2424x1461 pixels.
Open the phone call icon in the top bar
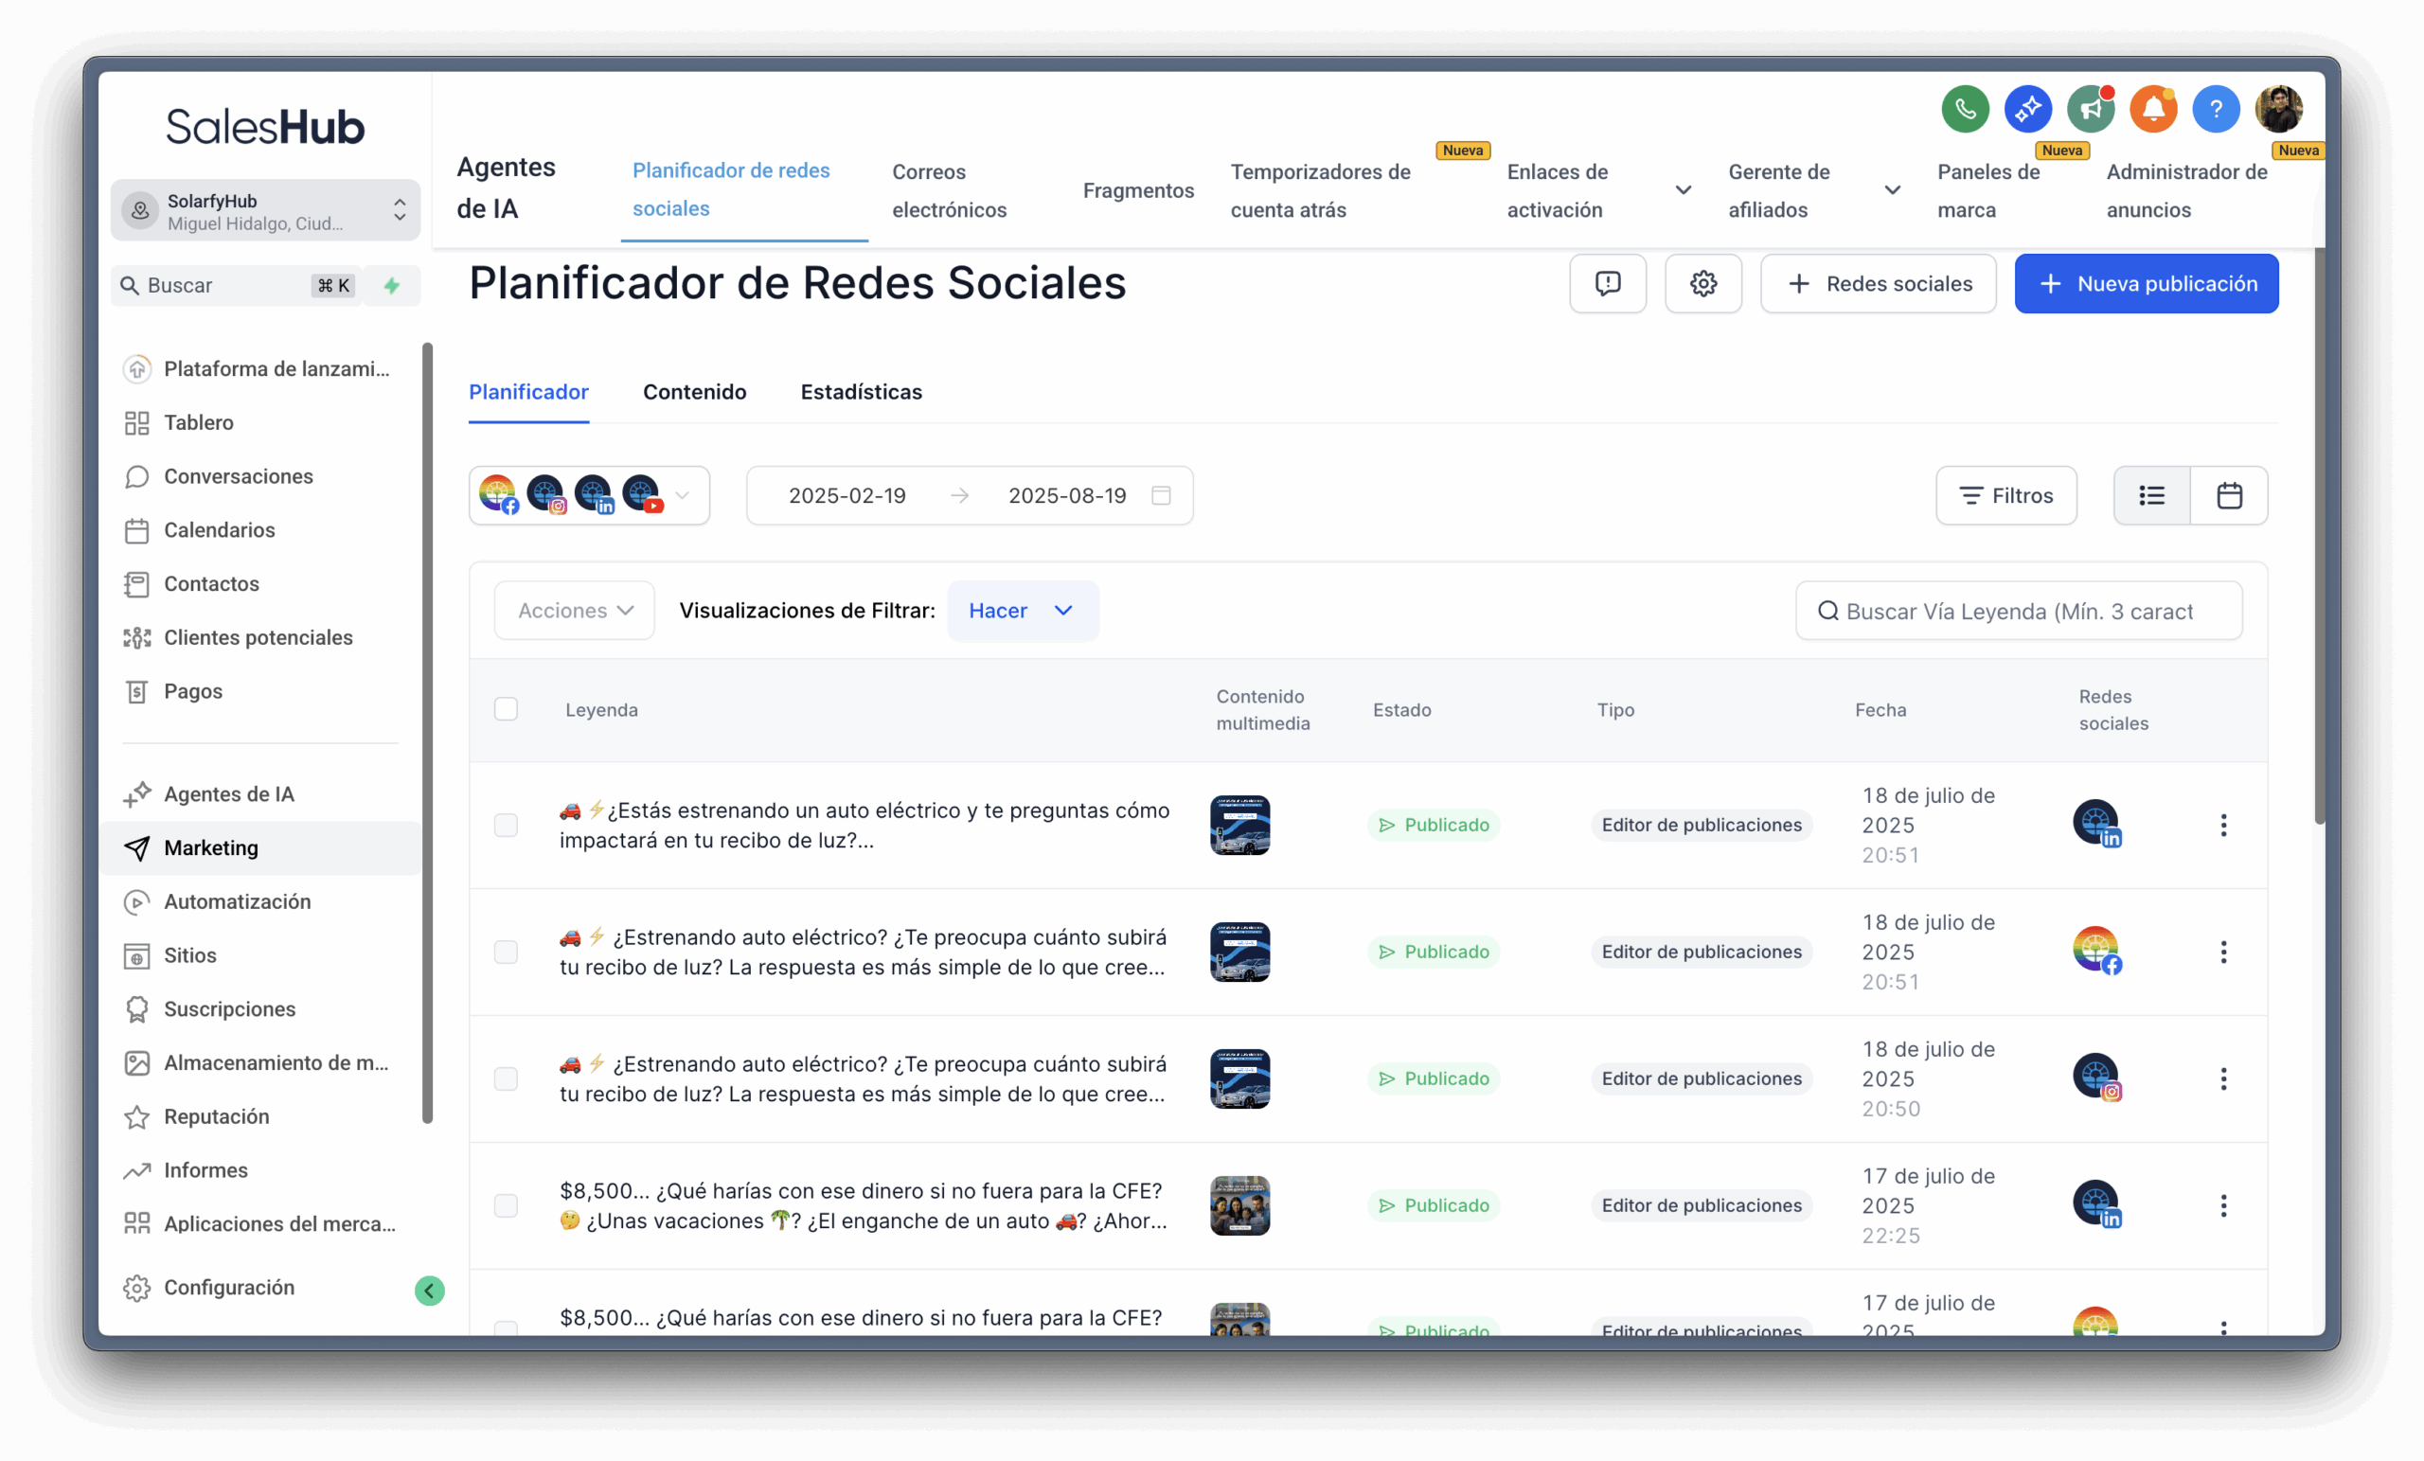[x=1965, y=109]
